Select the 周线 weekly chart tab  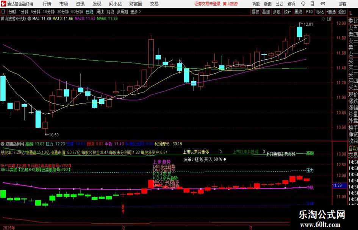pyautogui.click(x=100, y=12)
